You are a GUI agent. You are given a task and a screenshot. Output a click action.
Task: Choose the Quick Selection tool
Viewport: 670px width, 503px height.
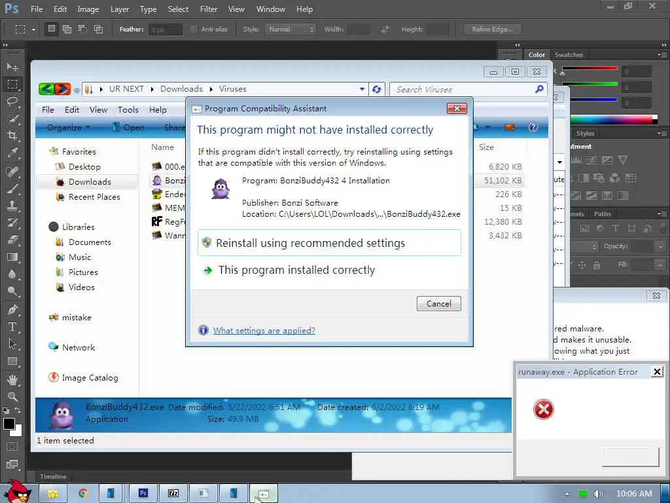tap(12, 119)
